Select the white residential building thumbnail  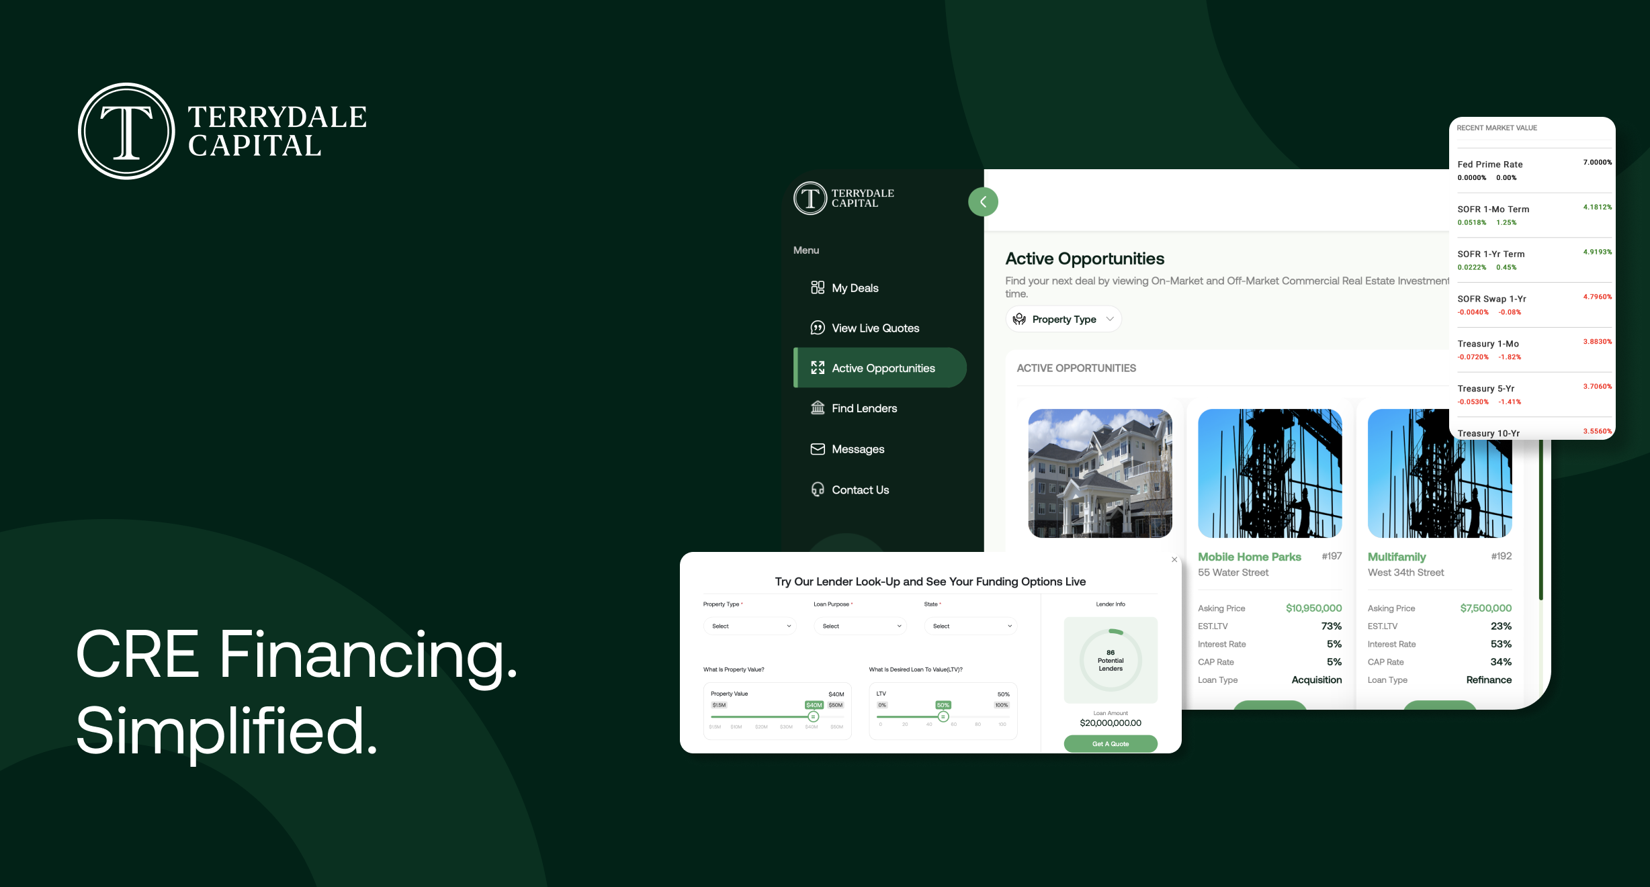click(1100, 473)
